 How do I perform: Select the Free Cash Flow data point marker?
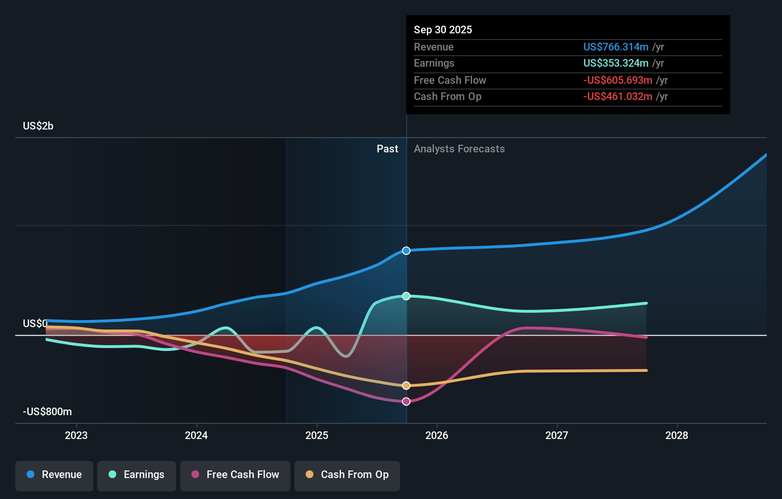[406, 401]
